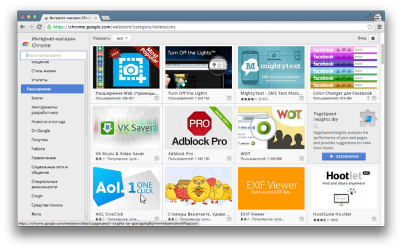Click the green padlock in the address bar
The width and height of the screenshot is (402, 250).
click(x=49, y=27)
